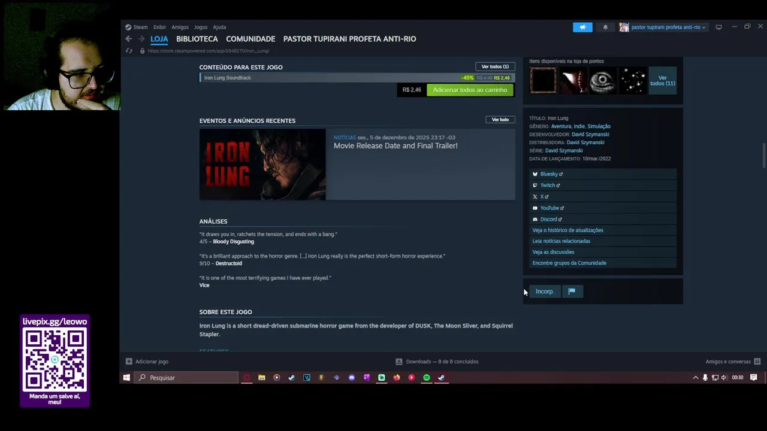
Task: Click the Iron Lung movie news thumbnail
Action: 262,164
